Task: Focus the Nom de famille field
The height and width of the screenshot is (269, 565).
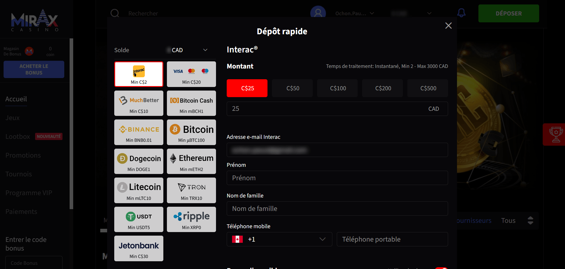Action: [337, 209]
